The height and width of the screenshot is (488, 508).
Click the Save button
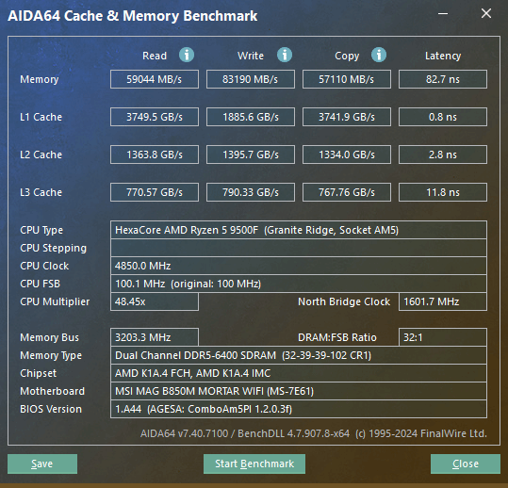point(42,464)
